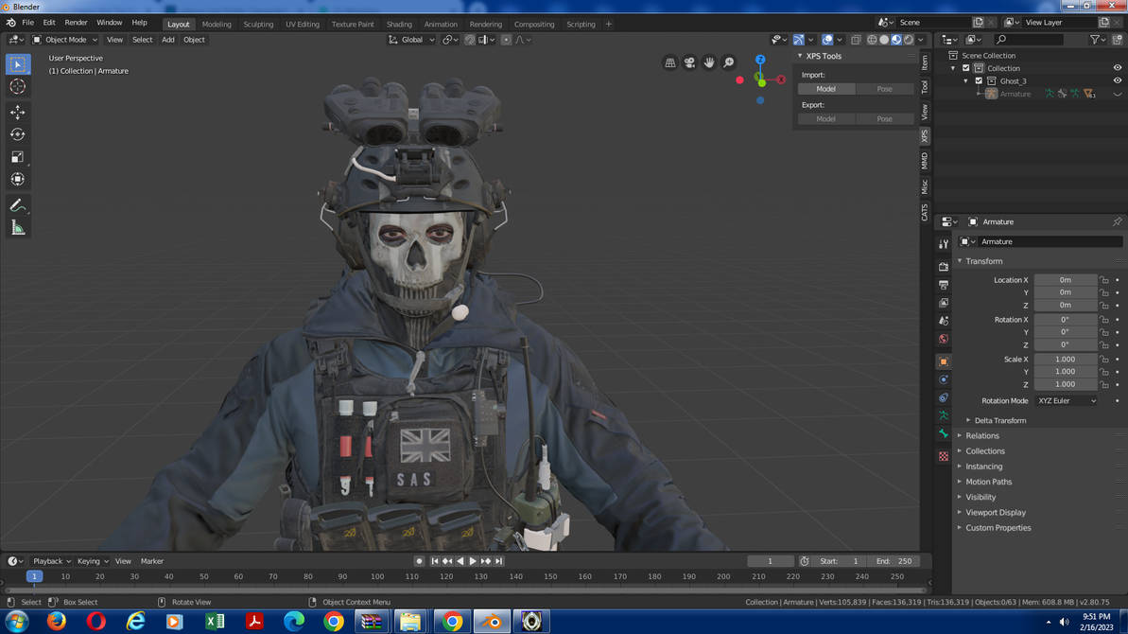Select the Measure tool

click(18, 228)
